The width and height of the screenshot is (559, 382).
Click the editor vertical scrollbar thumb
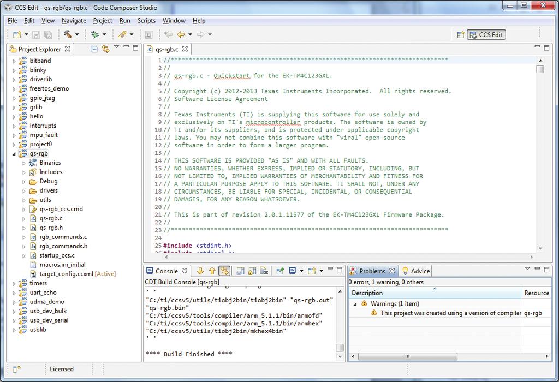(540, 69)
